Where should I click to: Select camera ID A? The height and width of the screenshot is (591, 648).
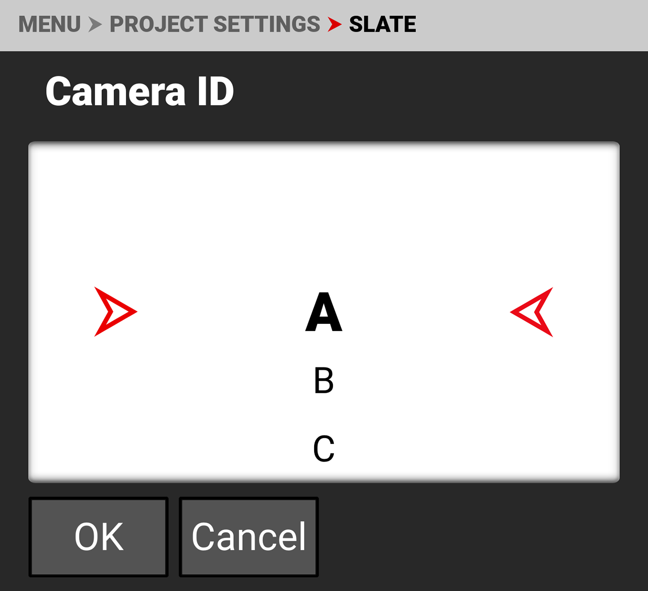tap(324, 312)
